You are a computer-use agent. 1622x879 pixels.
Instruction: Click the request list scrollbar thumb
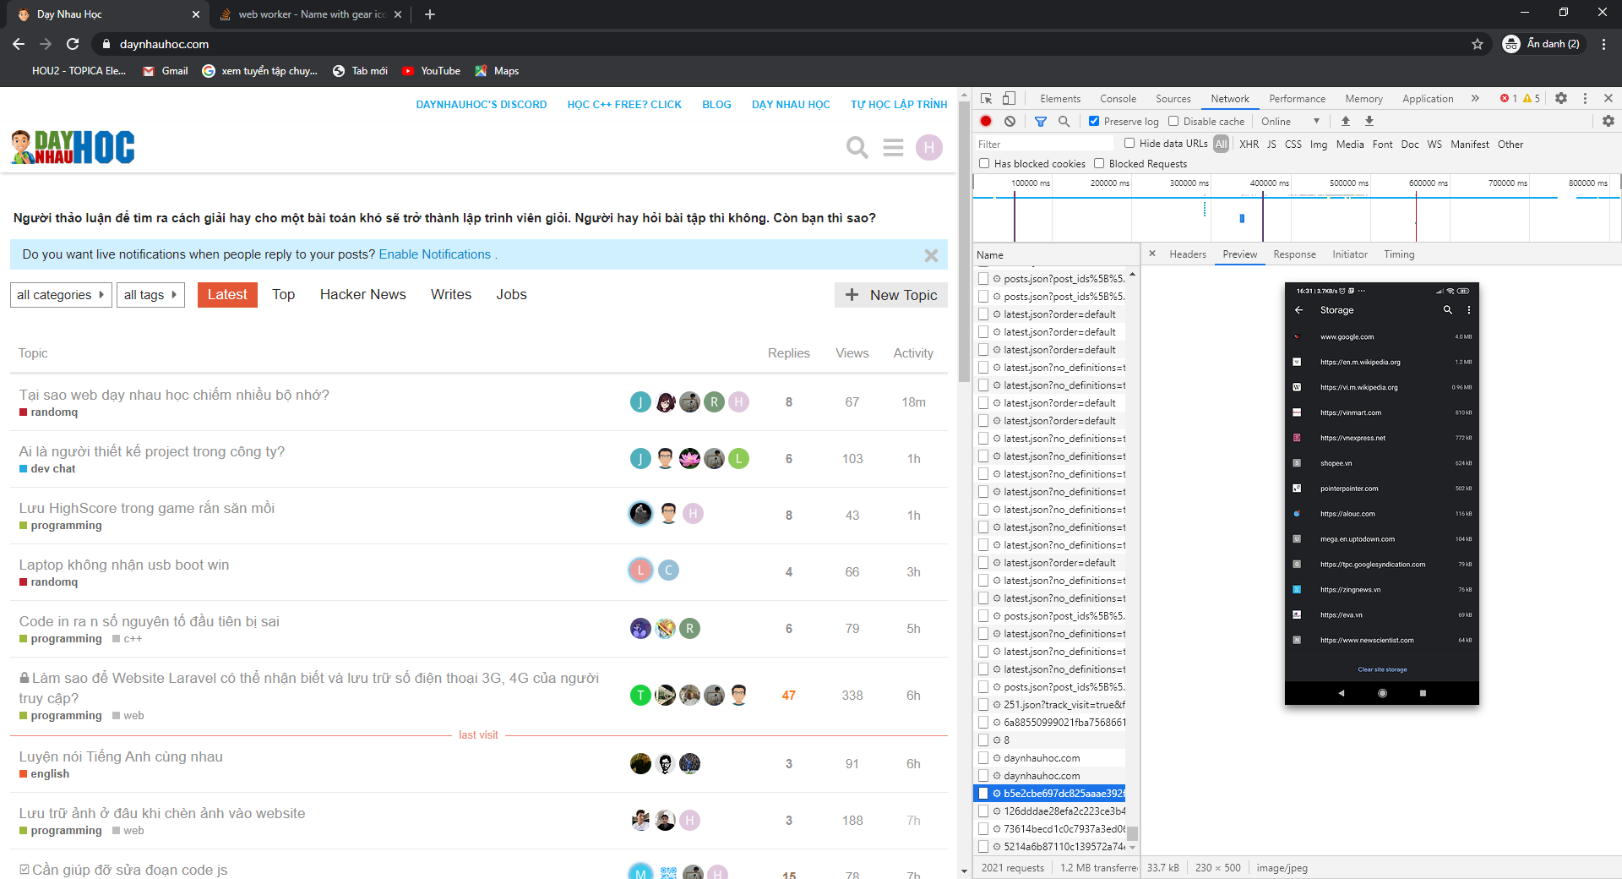(x=1132, y=833)
